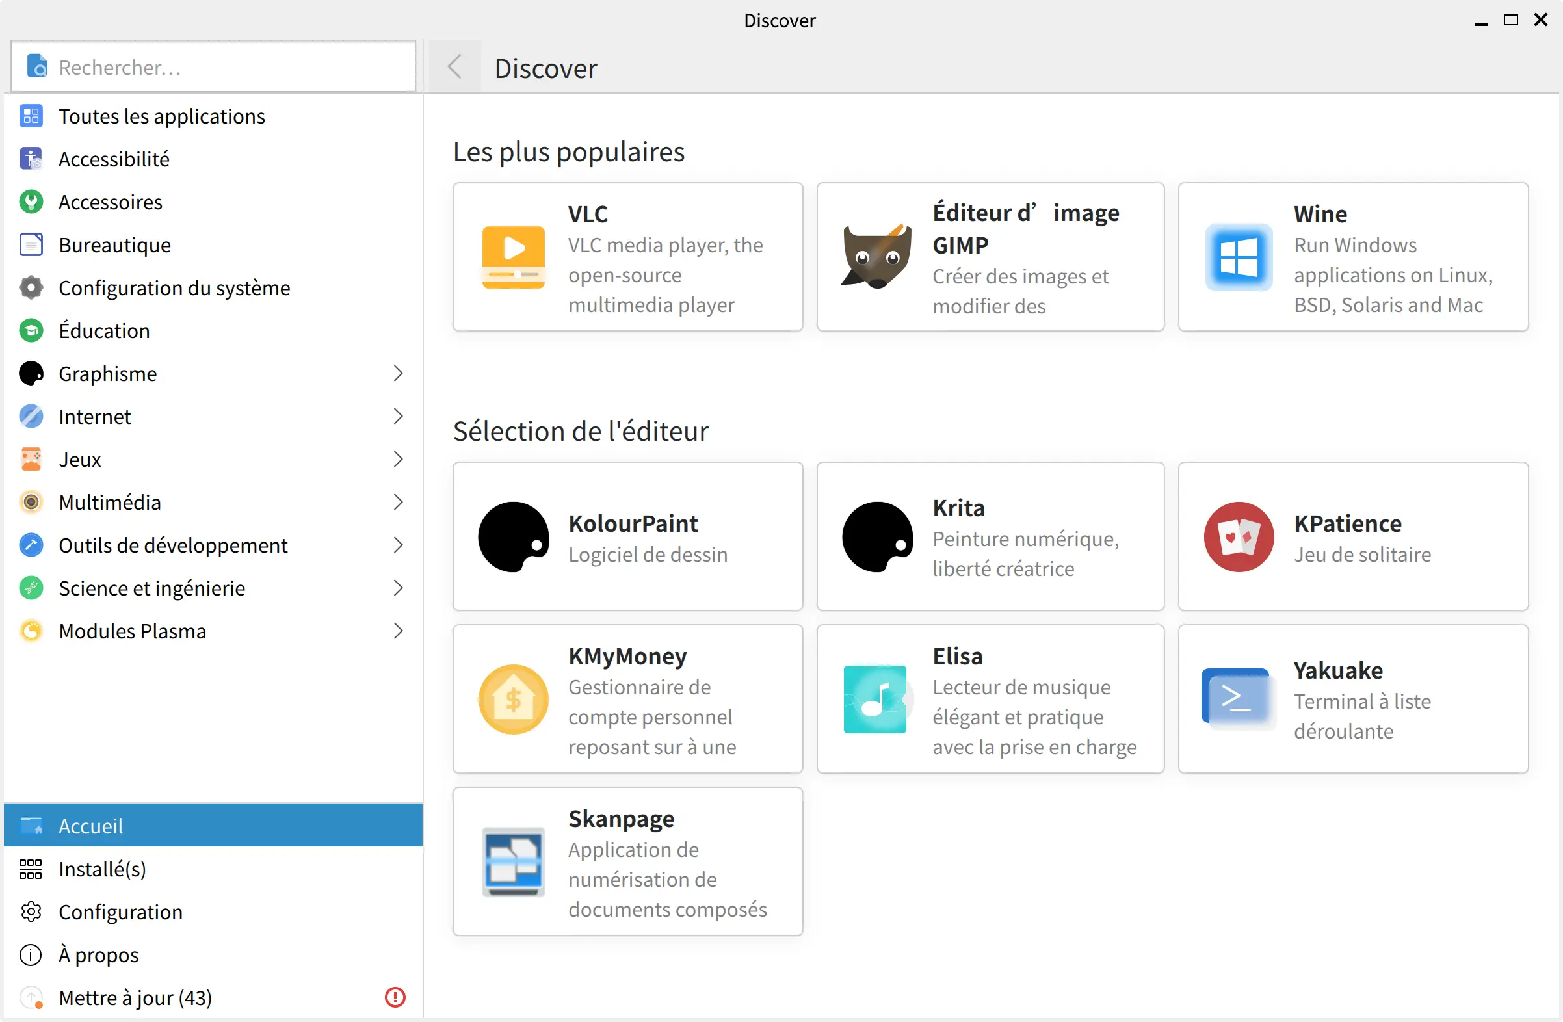1563x1022 pixels.
Task: Click 'Jeu de solitaire' description
Action: coord(1362,555)
